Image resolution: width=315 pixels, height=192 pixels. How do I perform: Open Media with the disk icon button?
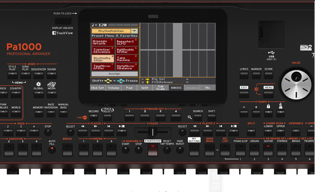pos(51,94)
